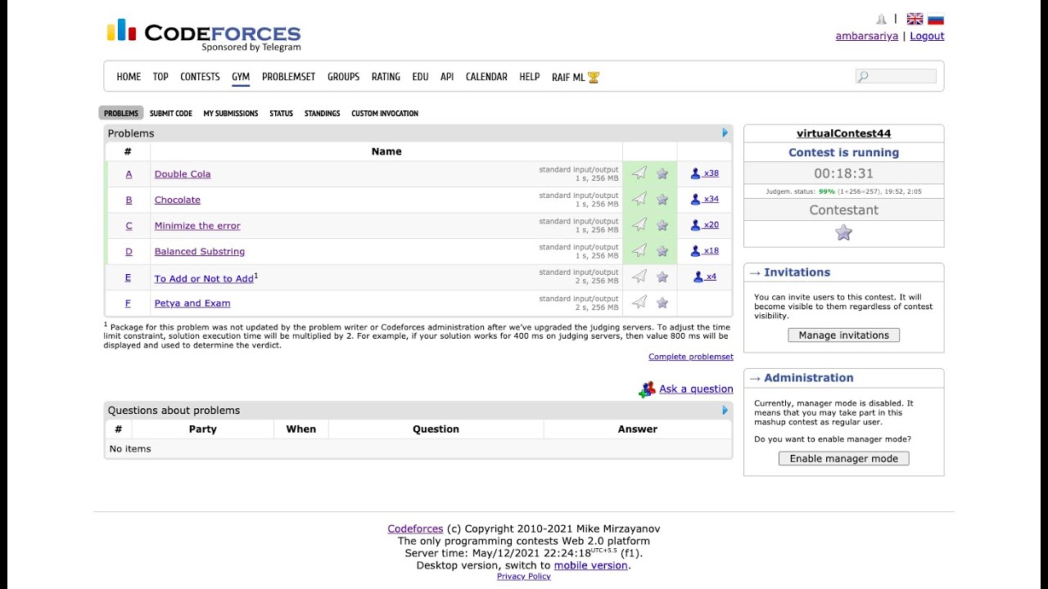Star the Balanced Substring problem
The width and height of the screenshot is (1048, 589).
[x=662, y=250]
